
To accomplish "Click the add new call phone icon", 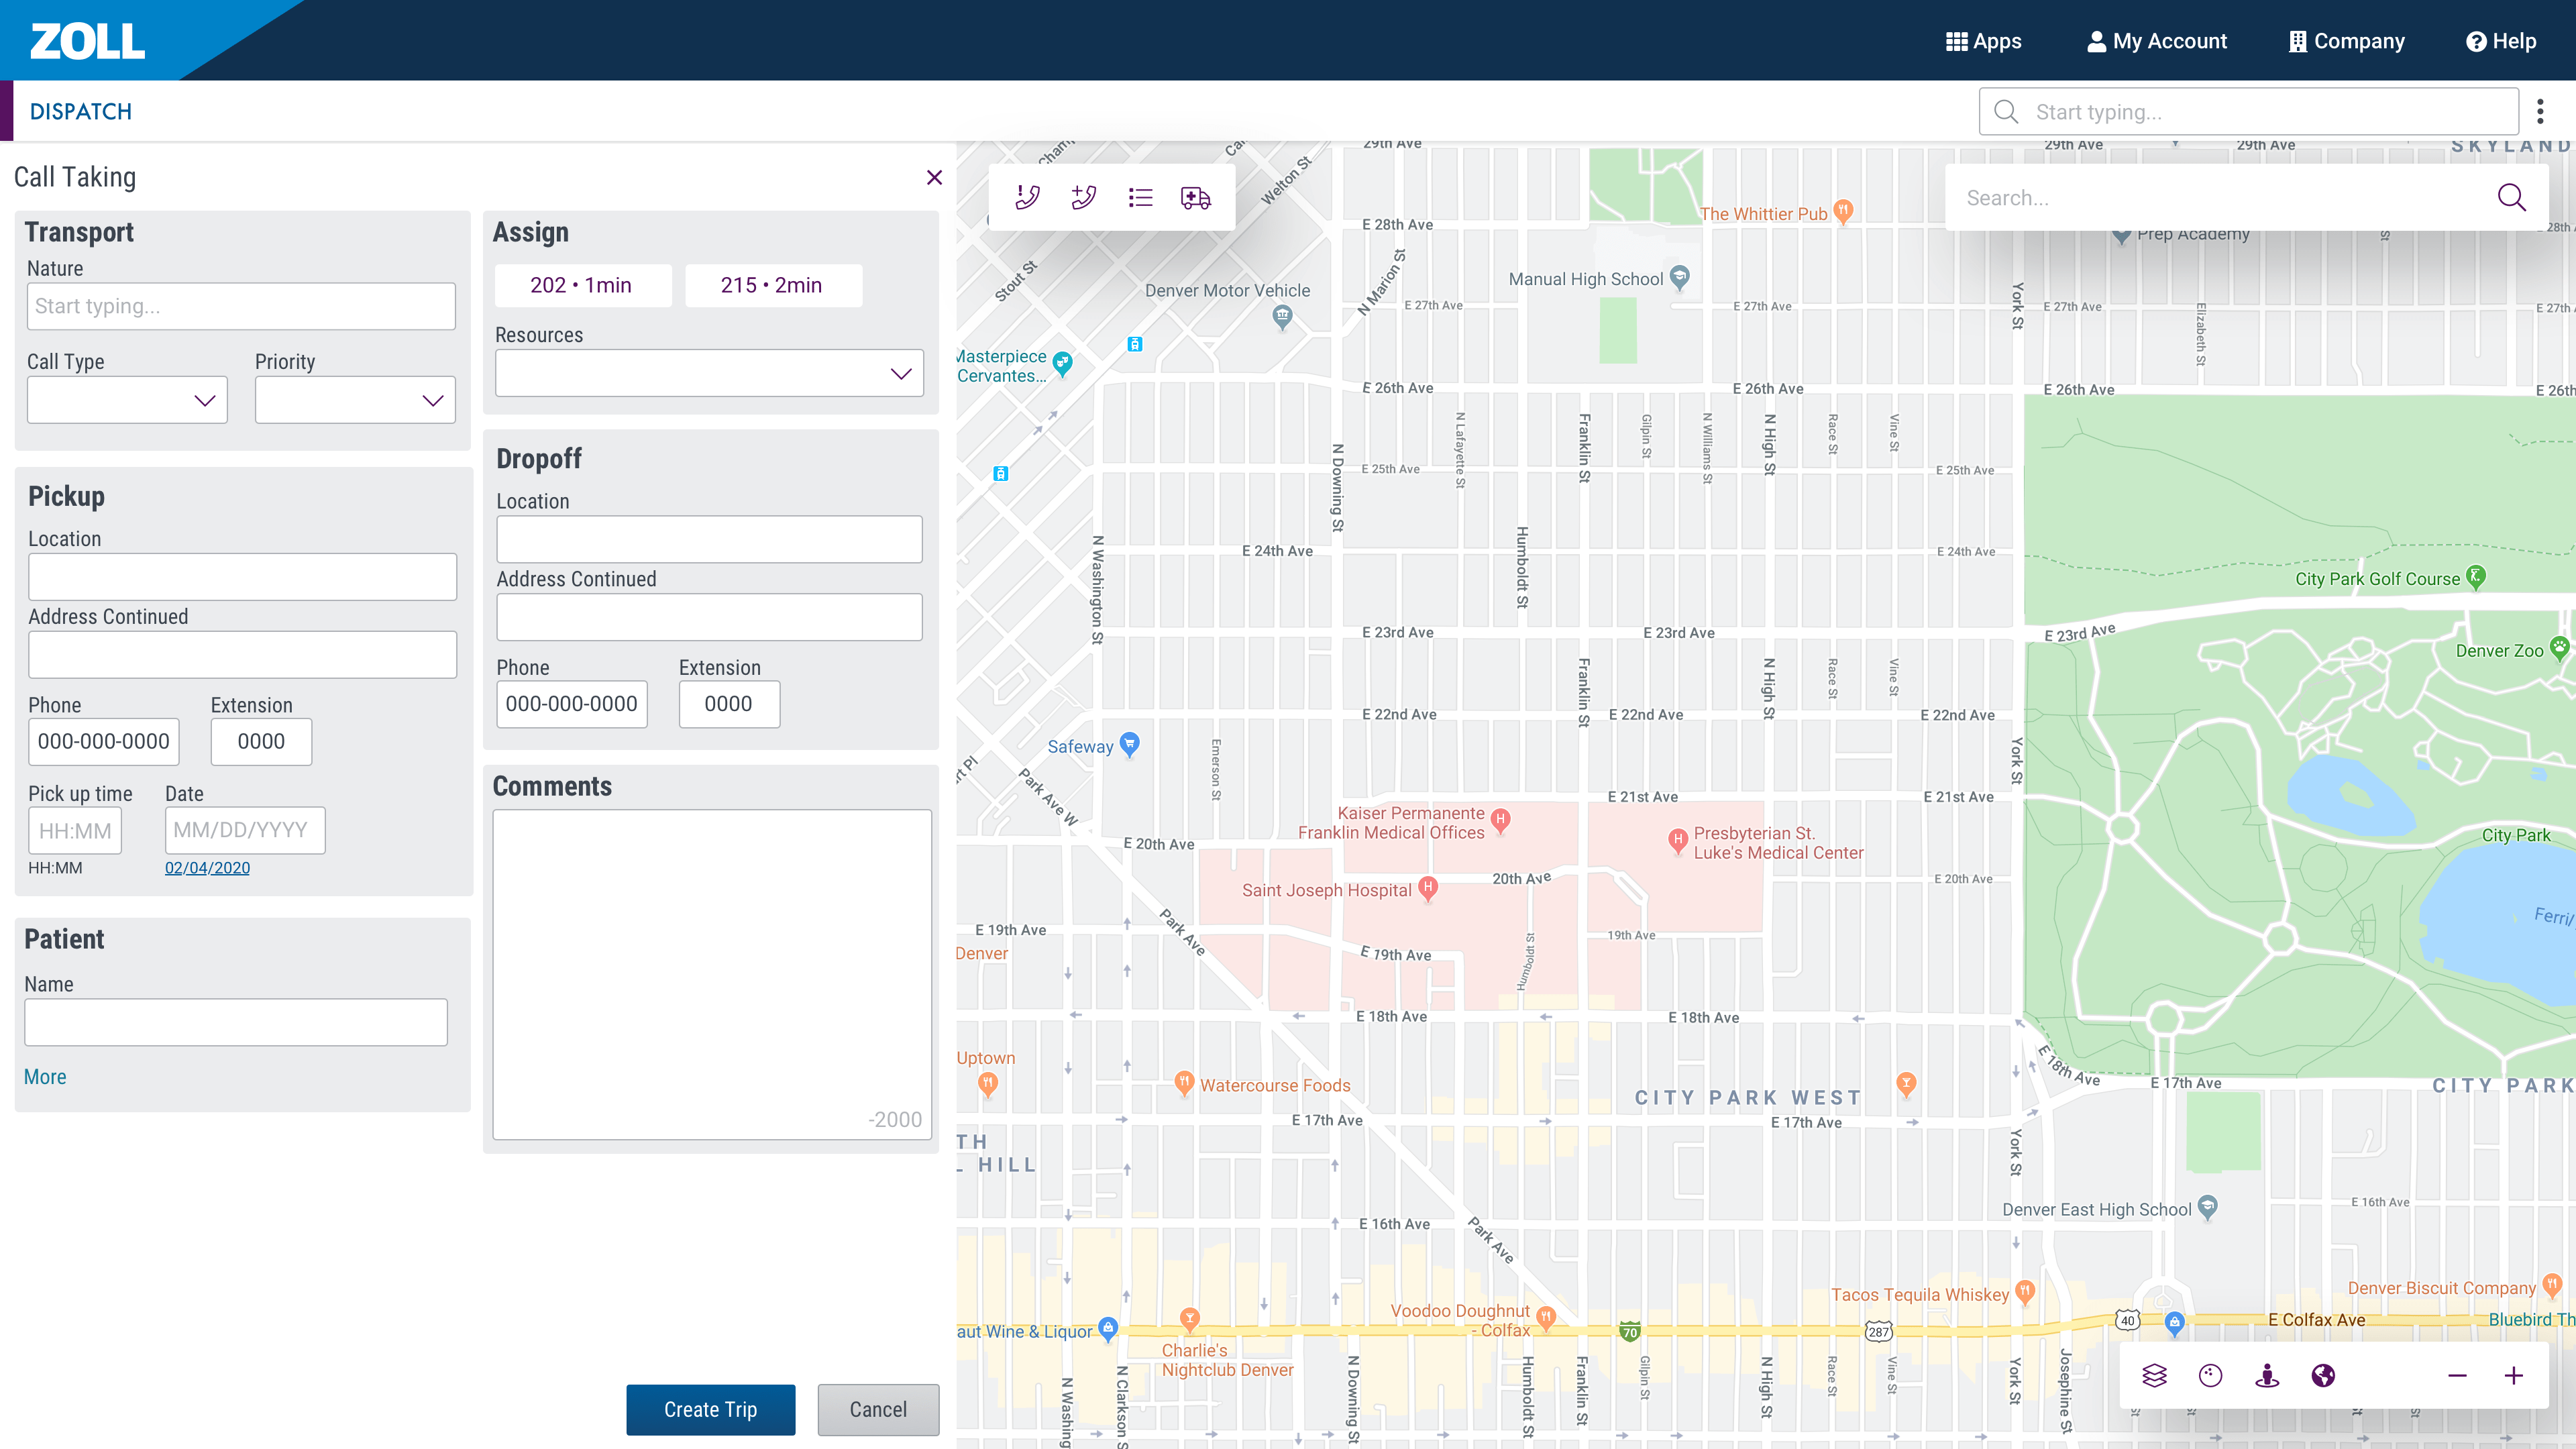I will tap(1083, 197).
